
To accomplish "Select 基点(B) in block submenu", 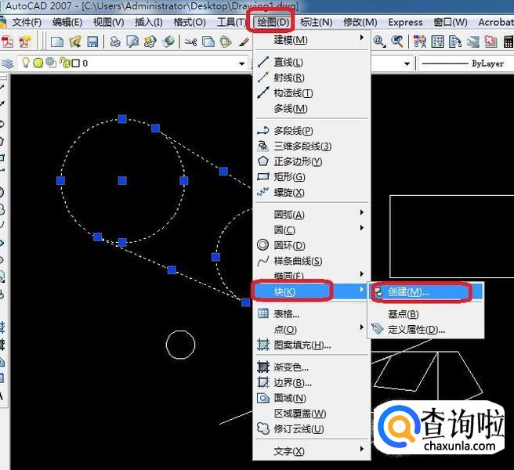I will point(425,314).
